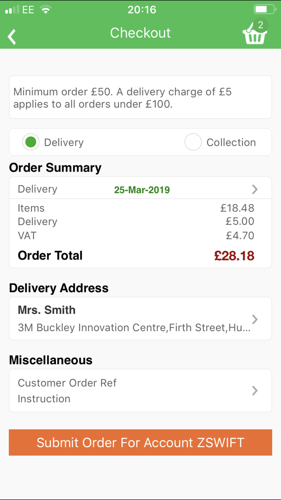
Task: Change the 25-Mar-2019 delivery date
Action: [x=142, y=190]
